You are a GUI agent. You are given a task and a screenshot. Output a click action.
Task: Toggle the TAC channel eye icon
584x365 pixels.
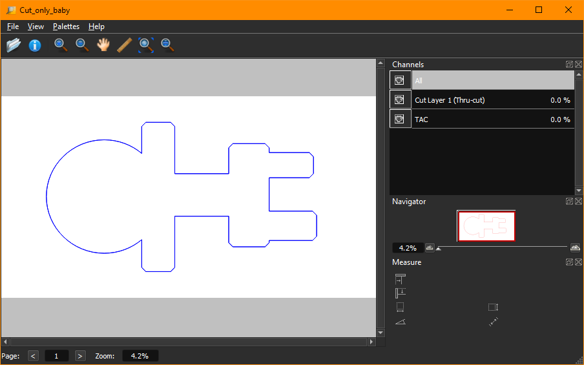click(400, 119)
